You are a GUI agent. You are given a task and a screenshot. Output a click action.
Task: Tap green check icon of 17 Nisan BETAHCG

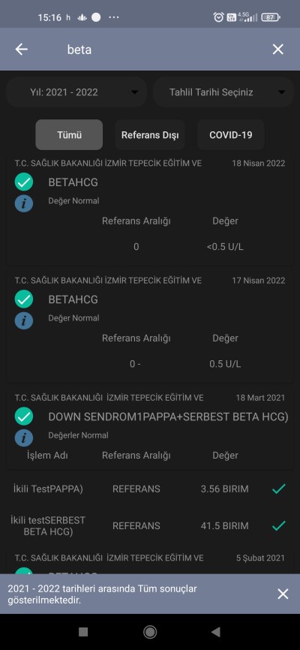click(x=23, y=299)
